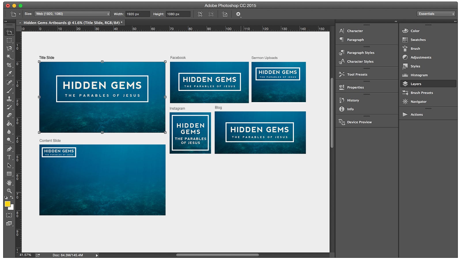Select the Eyedropper tool

[9, 73]
